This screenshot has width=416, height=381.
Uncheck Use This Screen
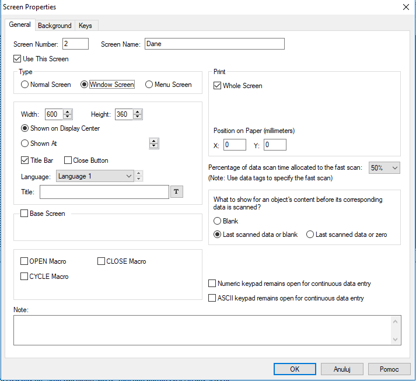18,58
